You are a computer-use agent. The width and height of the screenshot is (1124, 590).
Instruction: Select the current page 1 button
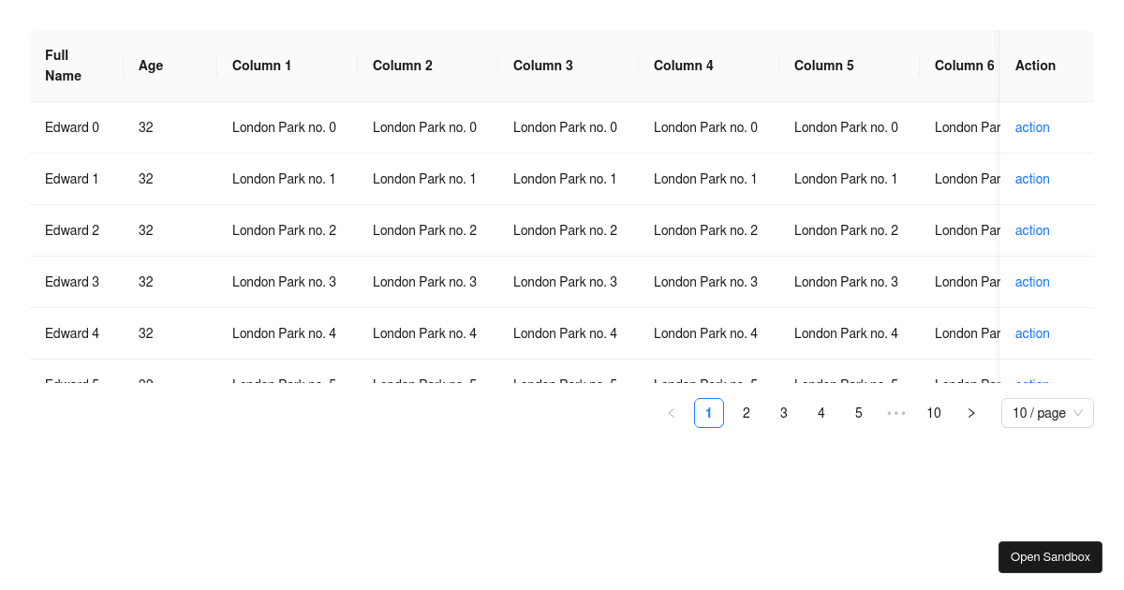coord(709,412)
